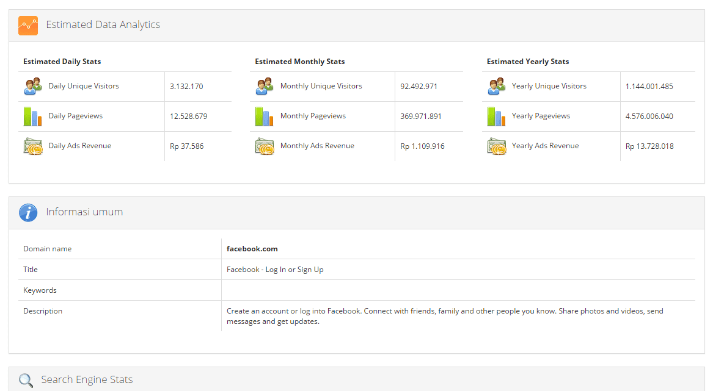Select the Estimated Daily Stats heading
This screenshot has height=391, width=713.
62,62
